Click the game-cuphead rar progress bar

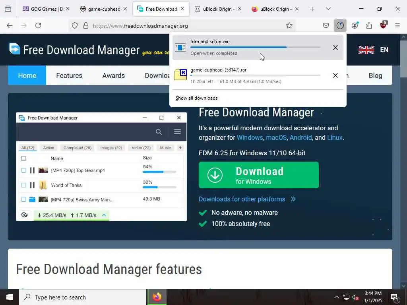tap(255, 75)
